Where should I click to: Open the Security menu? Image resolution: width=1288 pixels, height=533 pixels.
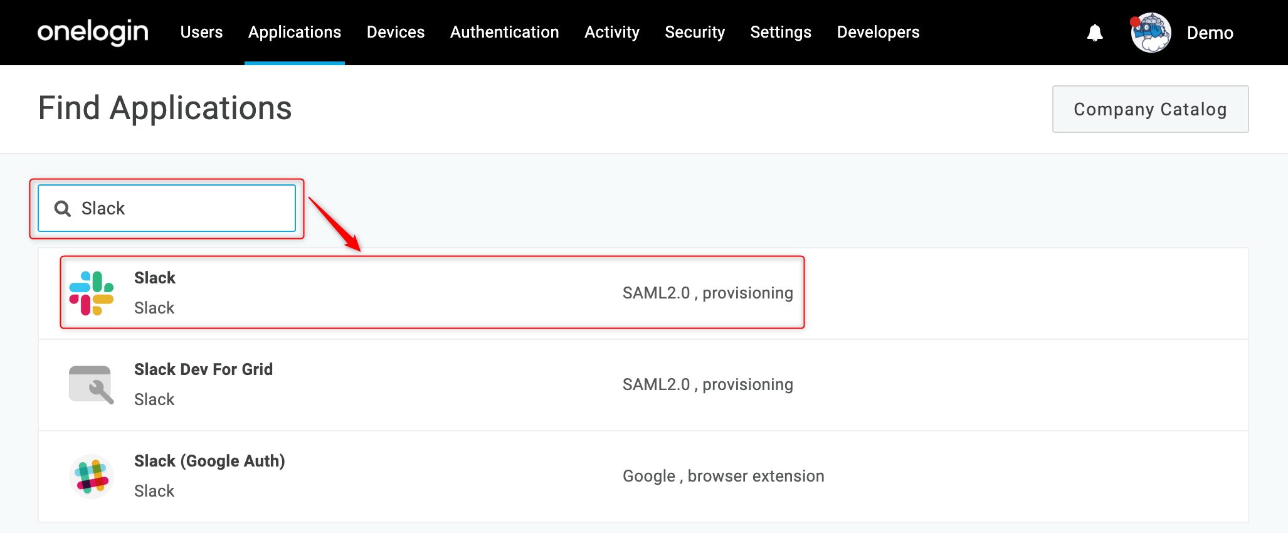click(x=695, y=32)
